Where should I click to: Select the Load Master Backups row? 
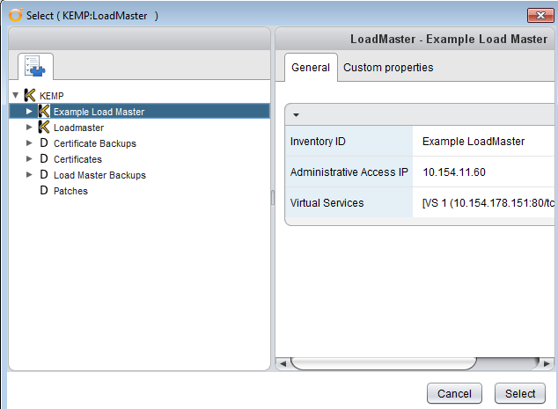(139, 175)
